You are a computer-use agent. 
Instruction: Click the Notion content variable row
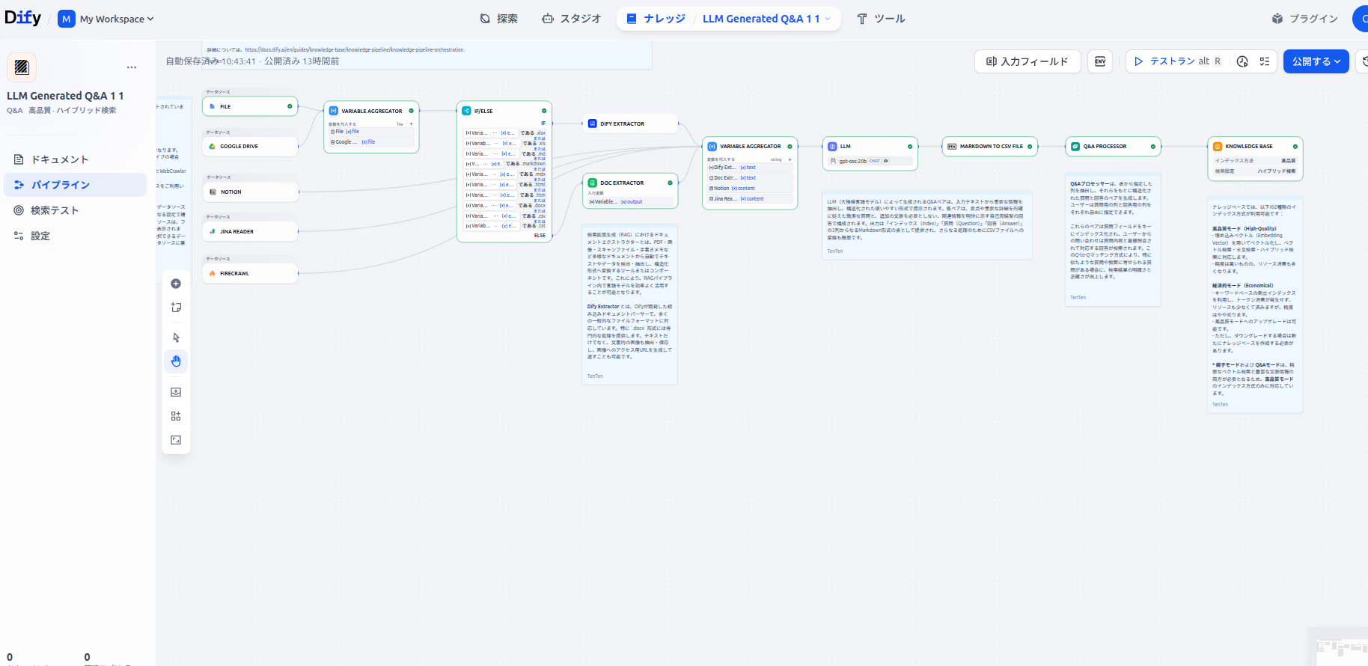[x=750, y=189]
